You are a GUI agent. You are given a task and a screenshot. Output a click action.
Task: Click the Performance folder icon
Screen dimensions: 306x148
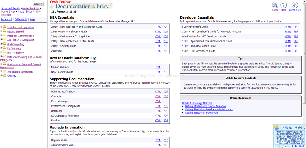(4, 48)
